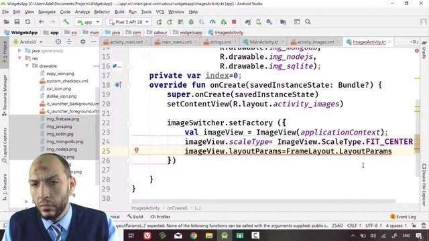The width and height of the screenshot is (429, 241).
Task: Open the File menu
Action: [x=5, y=12]
